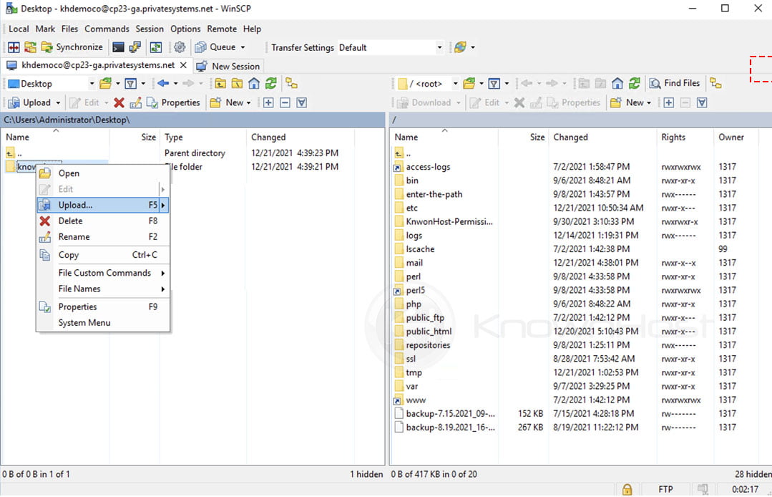
Task: Click the padlock icon in the status bar
Action: (x=627, y=490)
